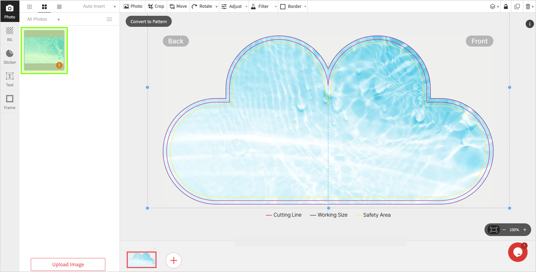
Task: Select the Crop tool
Action: 156,6
